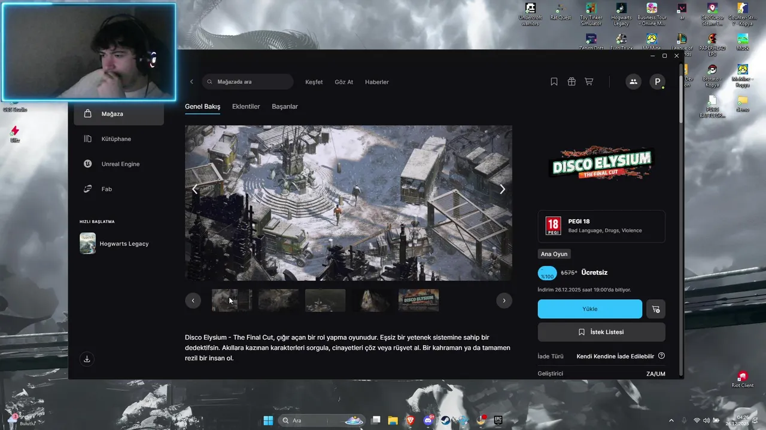Show previous screenshot in main carousel
Screen dimensions: 766x430
tap(194, 189)
